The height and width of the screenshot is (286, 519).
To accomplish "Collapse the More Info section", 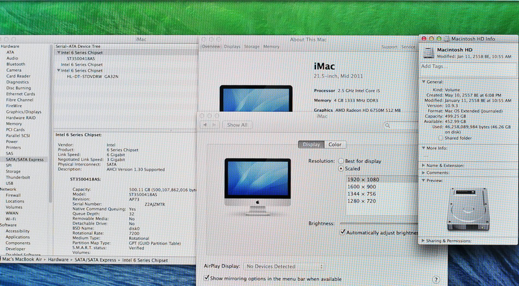I will 424,148.
